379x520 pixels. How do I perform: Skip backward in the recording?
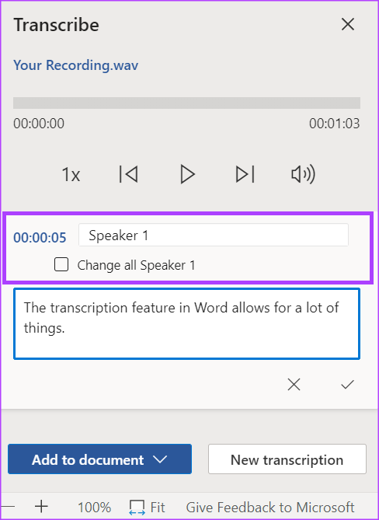129,174
